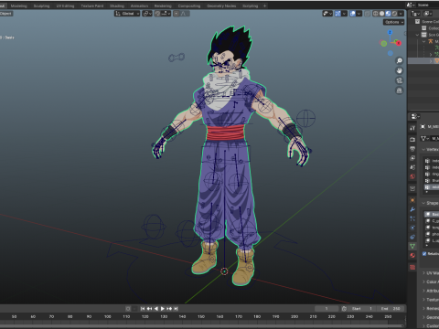
Task: Open the pivot point dropdown
Action: (147, 14)
